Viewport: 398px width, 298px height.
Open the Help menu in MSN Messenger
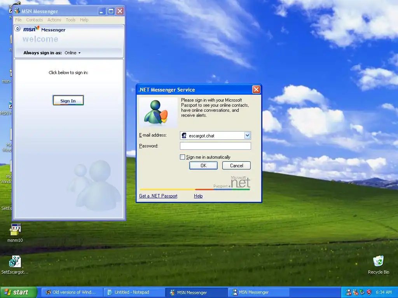84,20
